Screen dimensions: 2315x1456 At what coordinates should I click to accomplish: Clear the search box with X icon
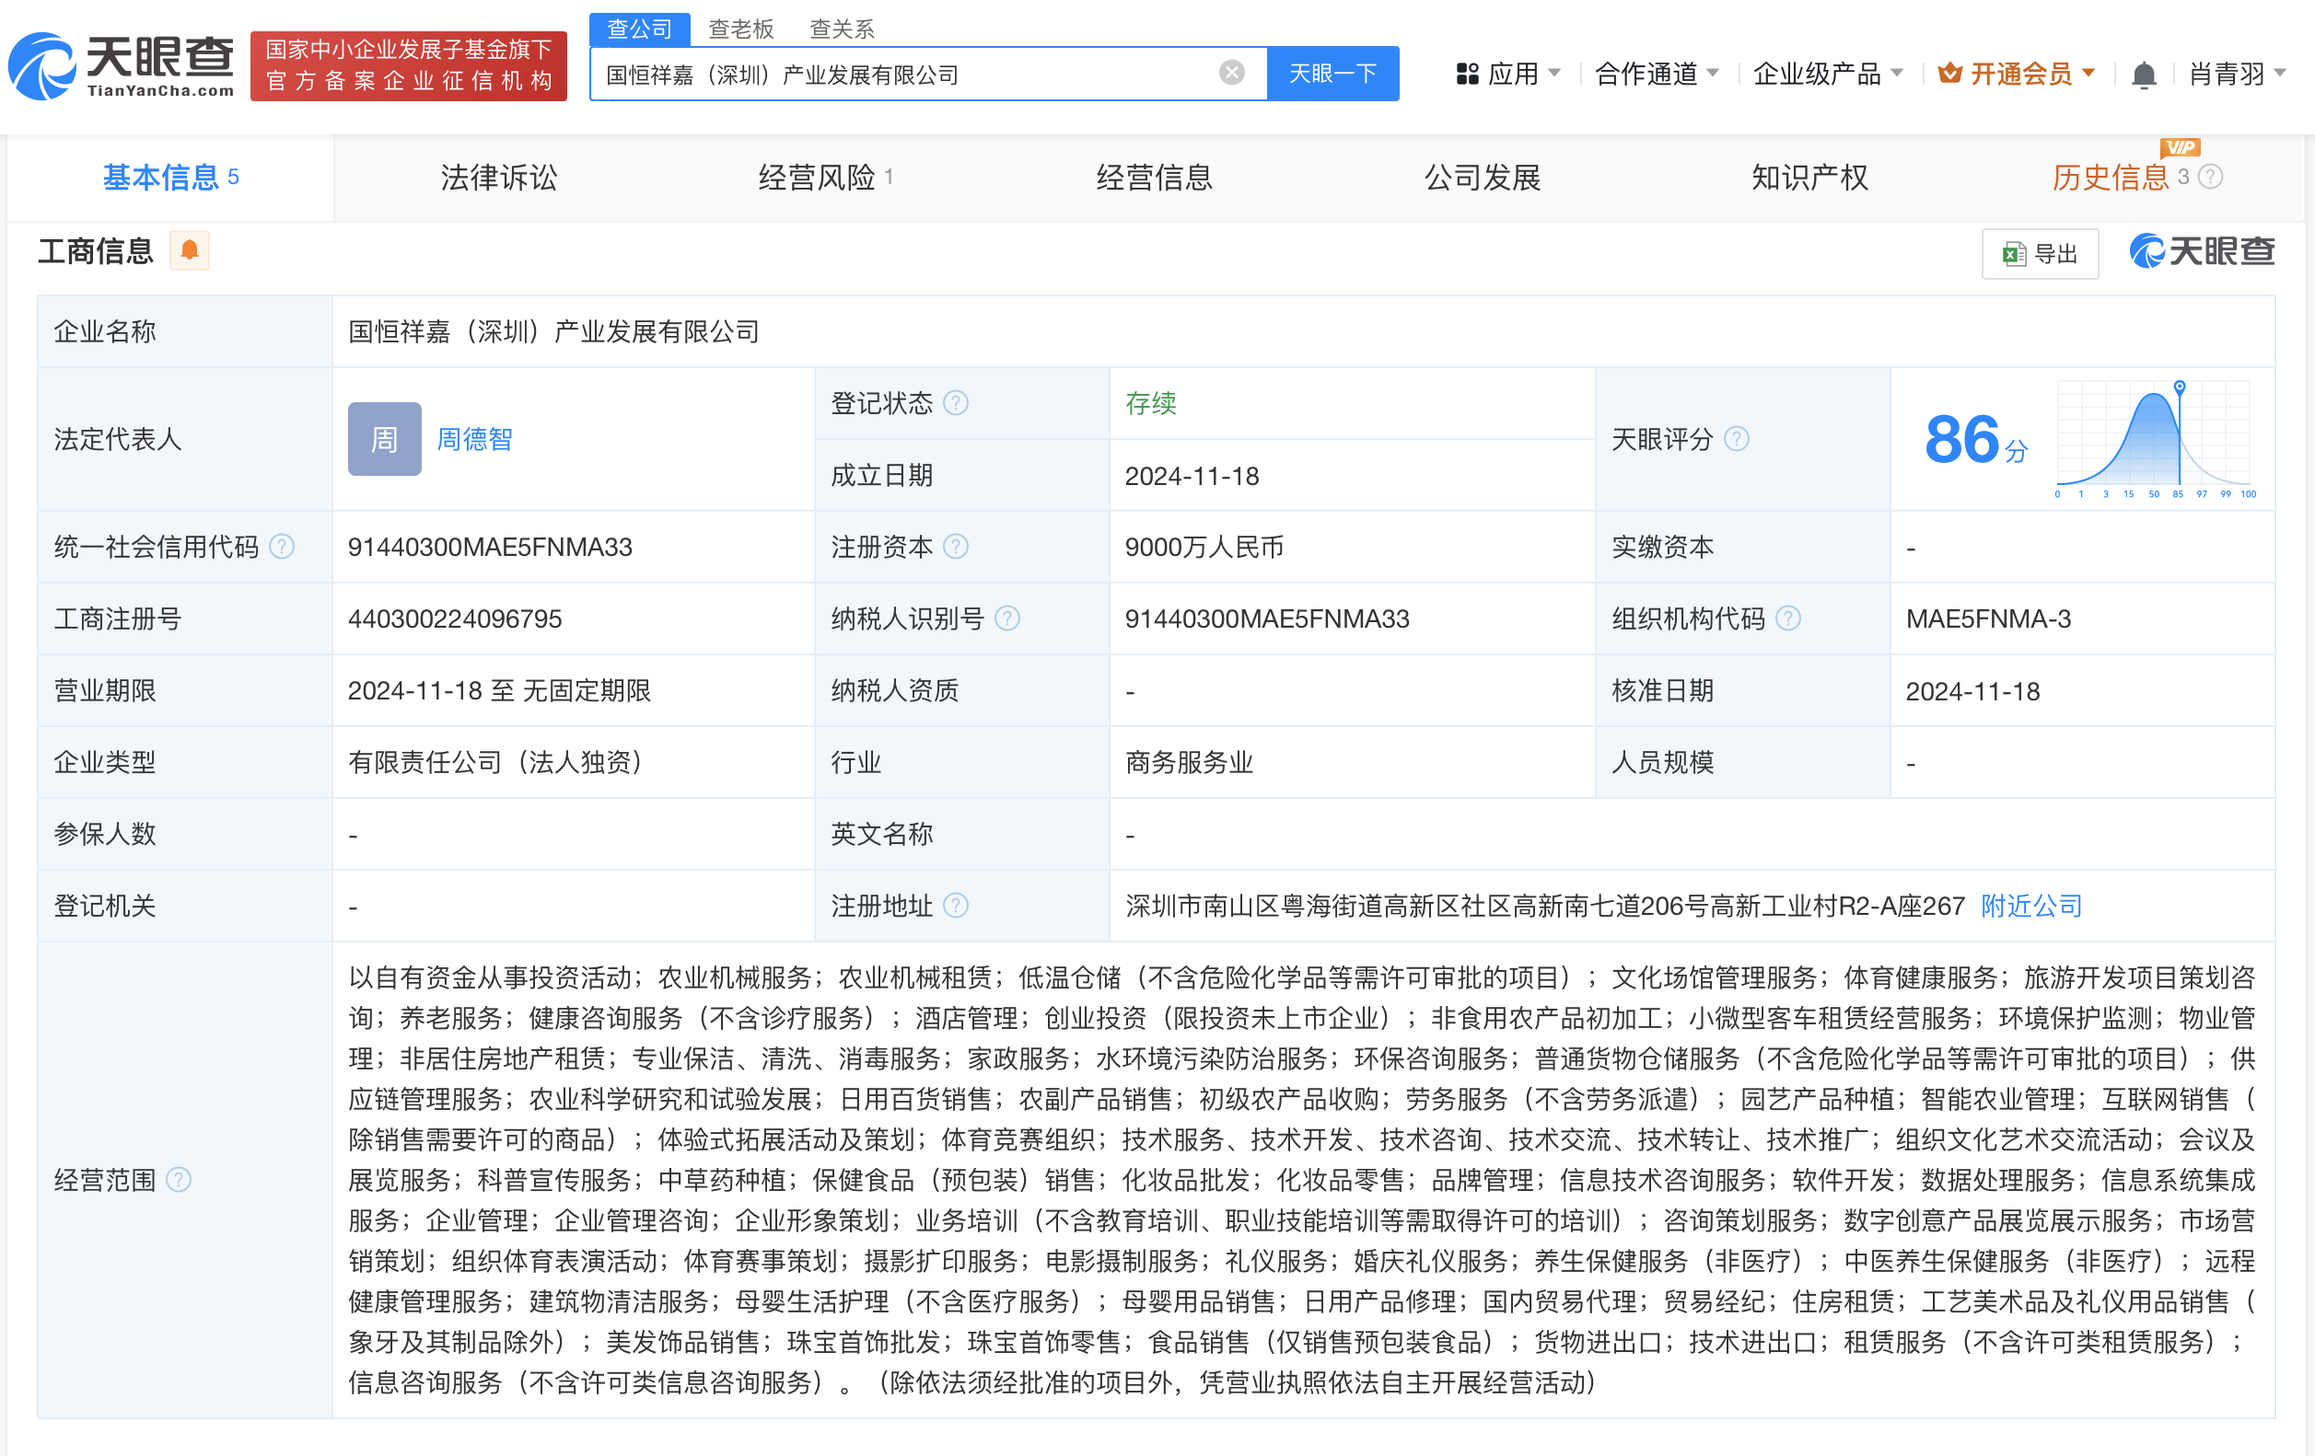(x=1230, y=73)
